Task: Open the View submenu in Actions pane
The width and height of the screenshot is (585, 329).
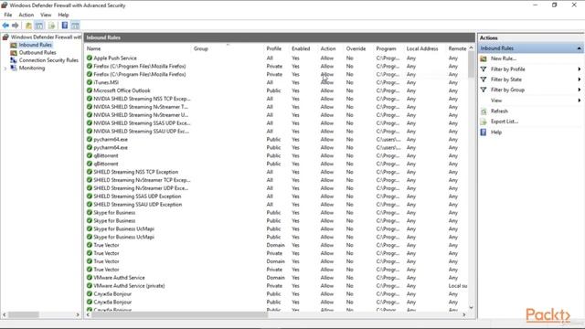Action: tap(496, 101)
